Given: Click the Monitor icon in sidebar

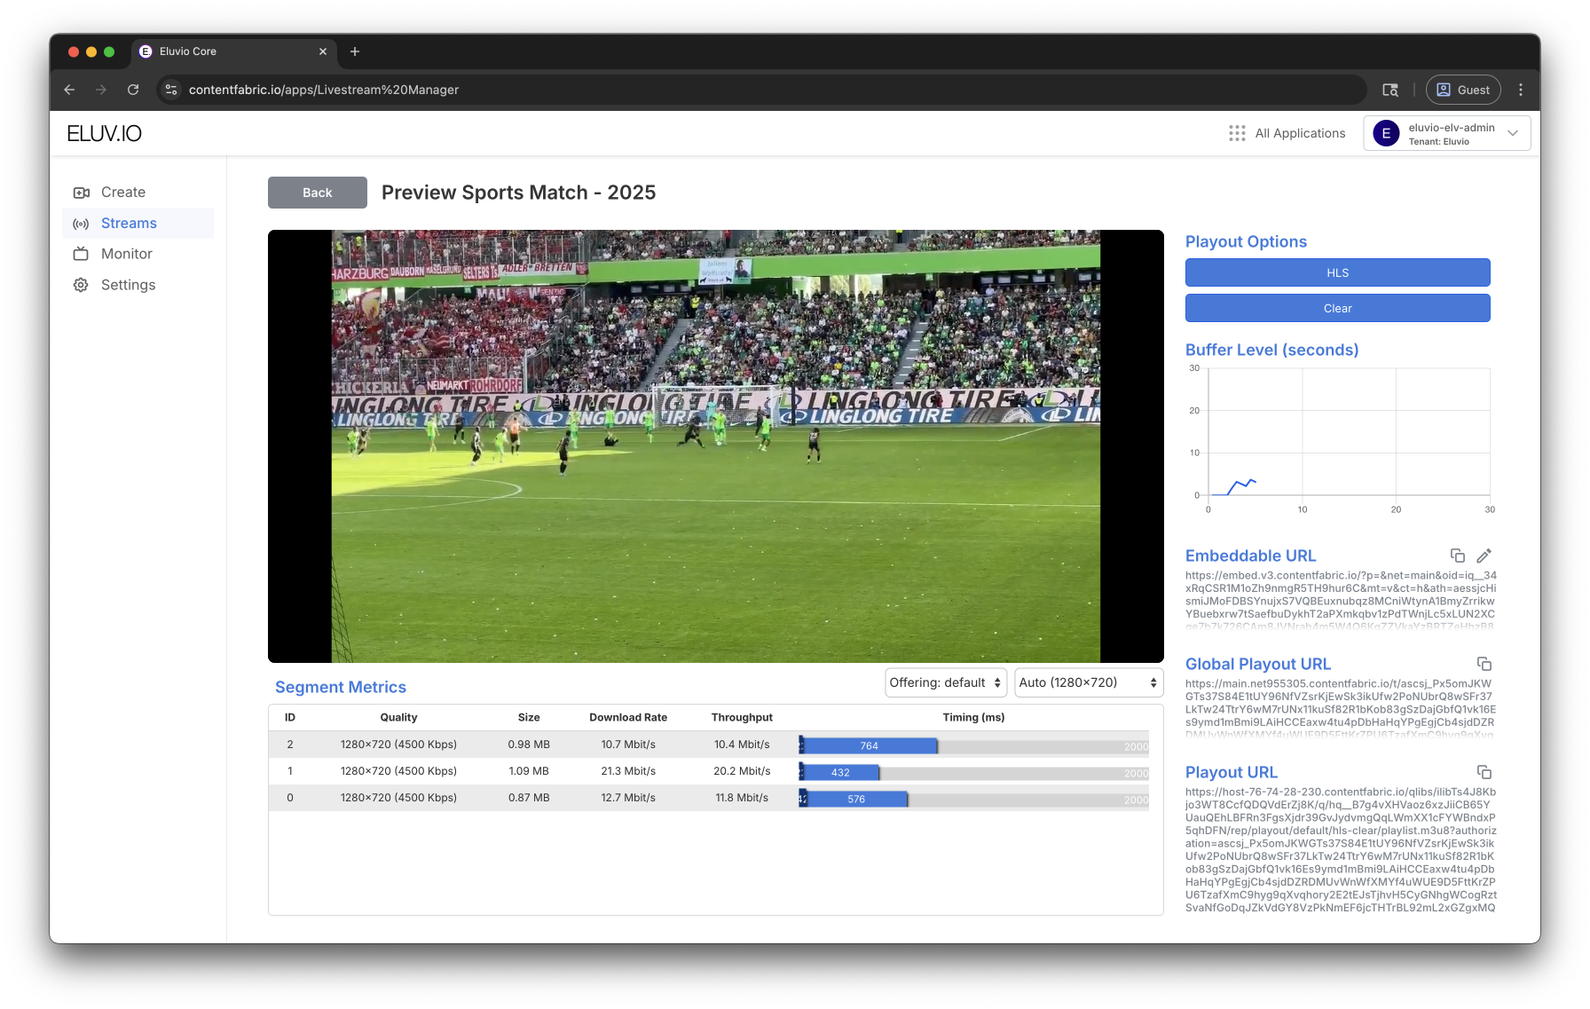Looking at the screenshot, I should pos(82,254).
